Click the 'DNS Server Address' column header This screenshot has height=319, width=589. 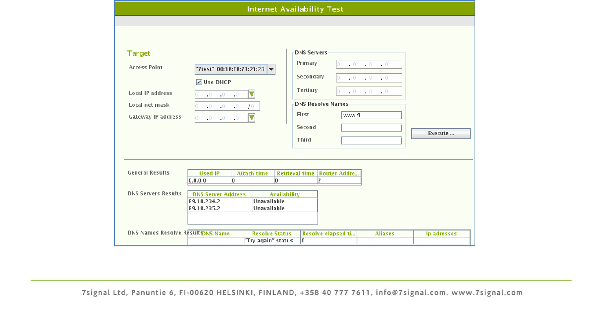(x=220, y=194)
